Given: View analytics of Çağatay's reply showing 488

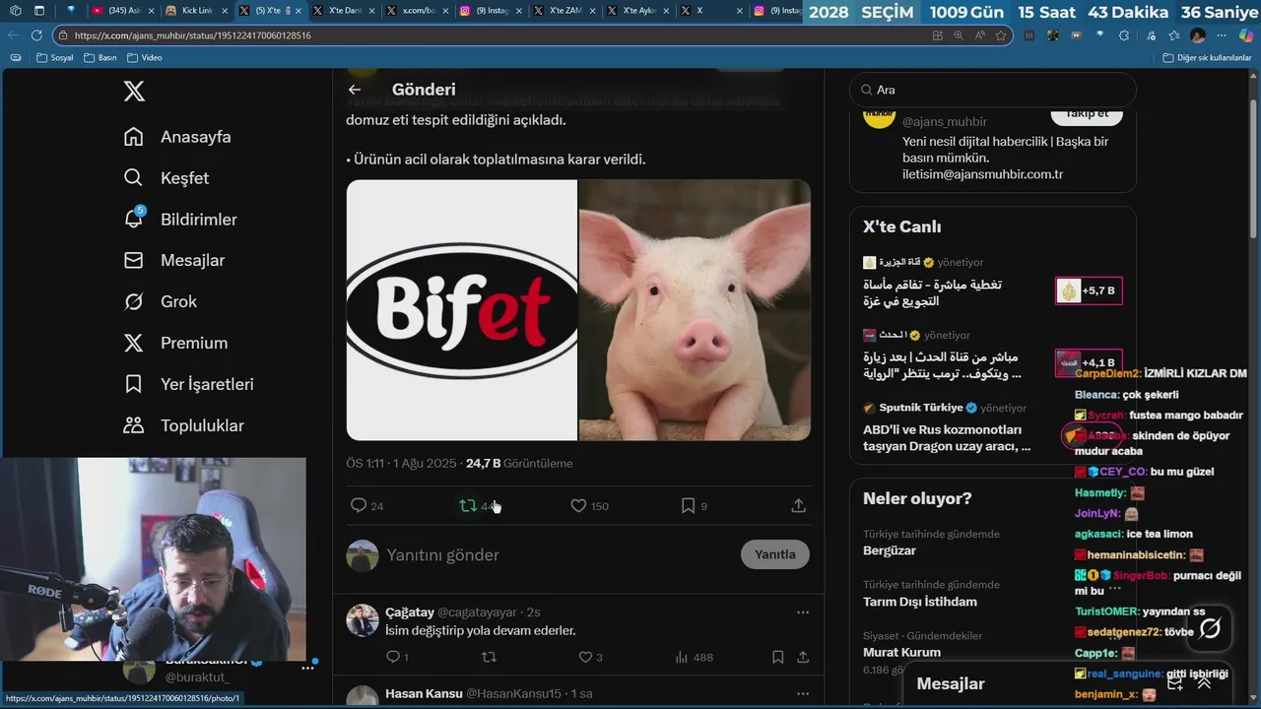Looking at the screenshot, I should (694, 657).
